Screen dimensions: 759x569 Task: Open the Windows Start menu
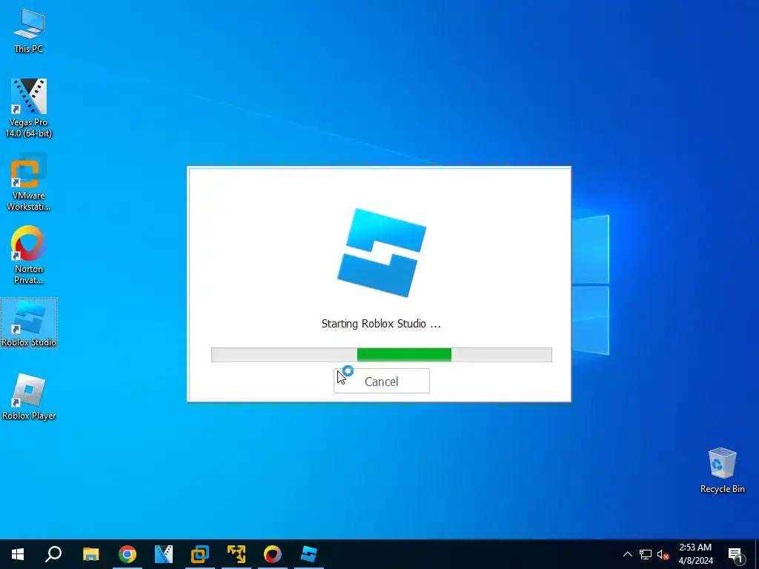coord(18,554)
